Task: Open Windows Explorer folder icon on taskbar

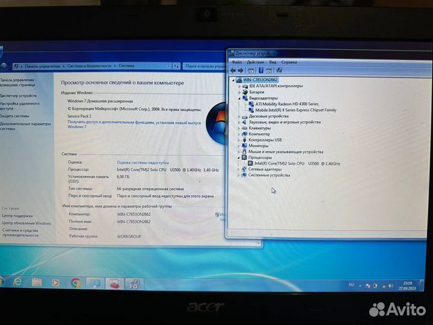Action: point(37,282)
